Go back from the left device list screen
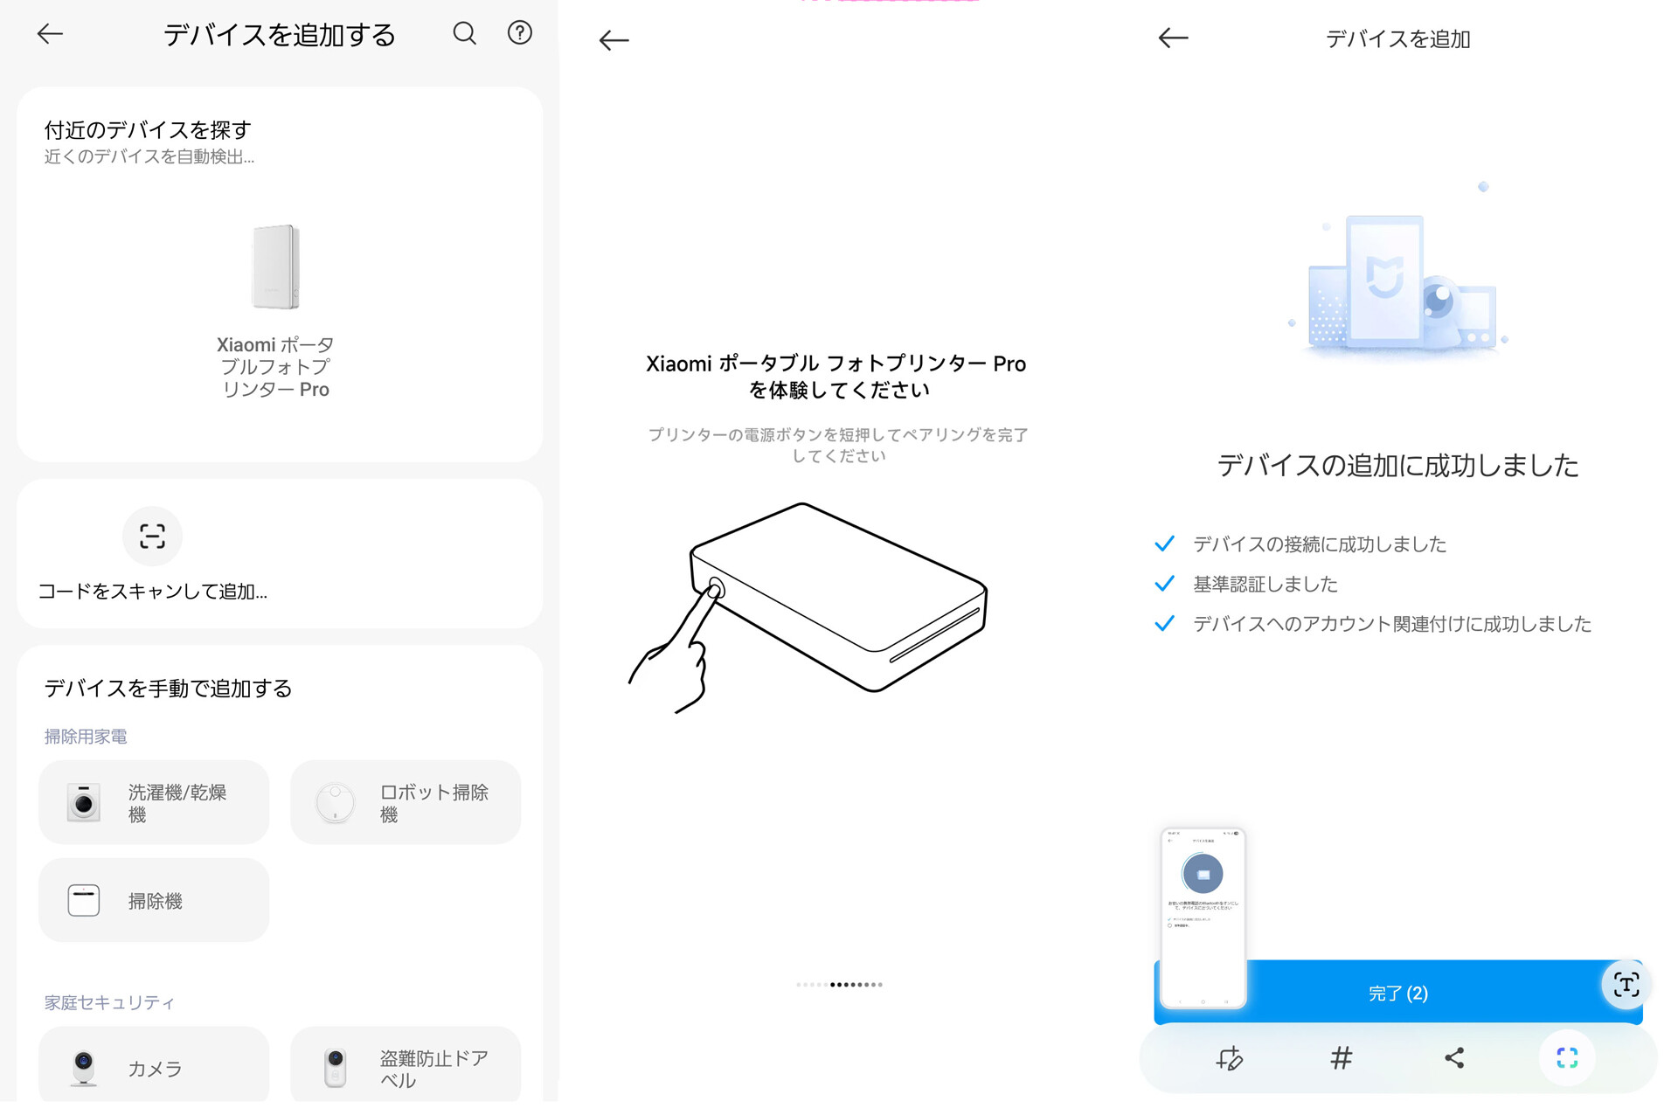Image resolution: width=1678 pixels, height=1115 pixels. pos(50,34)
